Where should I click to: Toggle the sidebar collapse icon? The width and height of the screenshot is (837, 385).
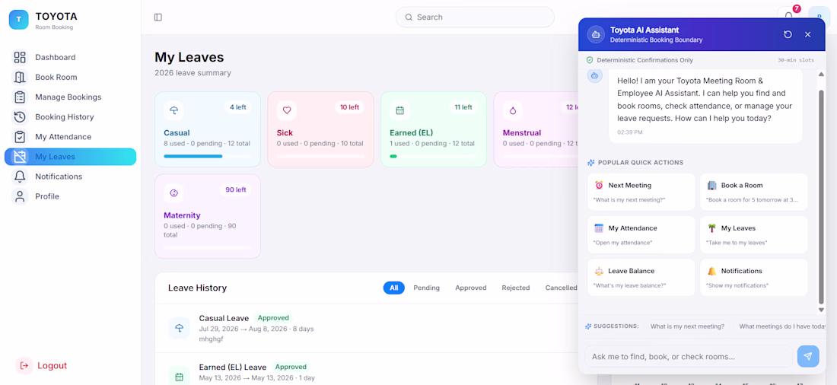[158, 17]
